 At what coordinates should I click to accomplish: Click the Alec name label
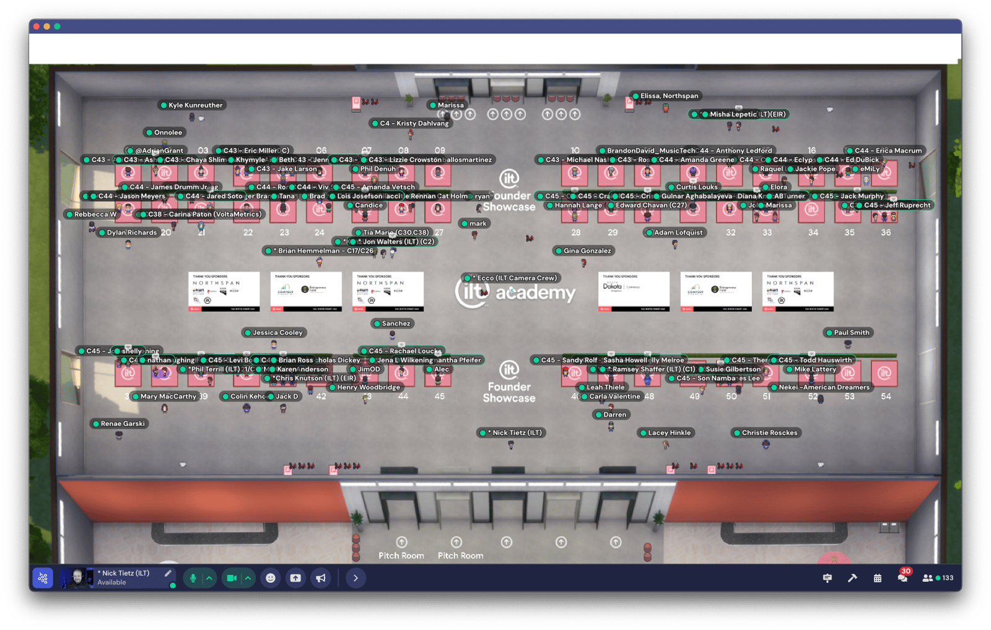[x=437, y=369]
